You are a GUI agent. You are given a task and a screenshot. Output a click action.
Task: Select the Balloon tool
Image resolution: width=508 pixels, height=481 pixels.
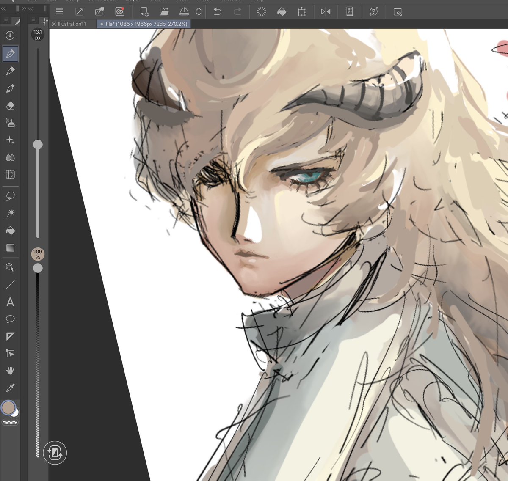point(10,319)
